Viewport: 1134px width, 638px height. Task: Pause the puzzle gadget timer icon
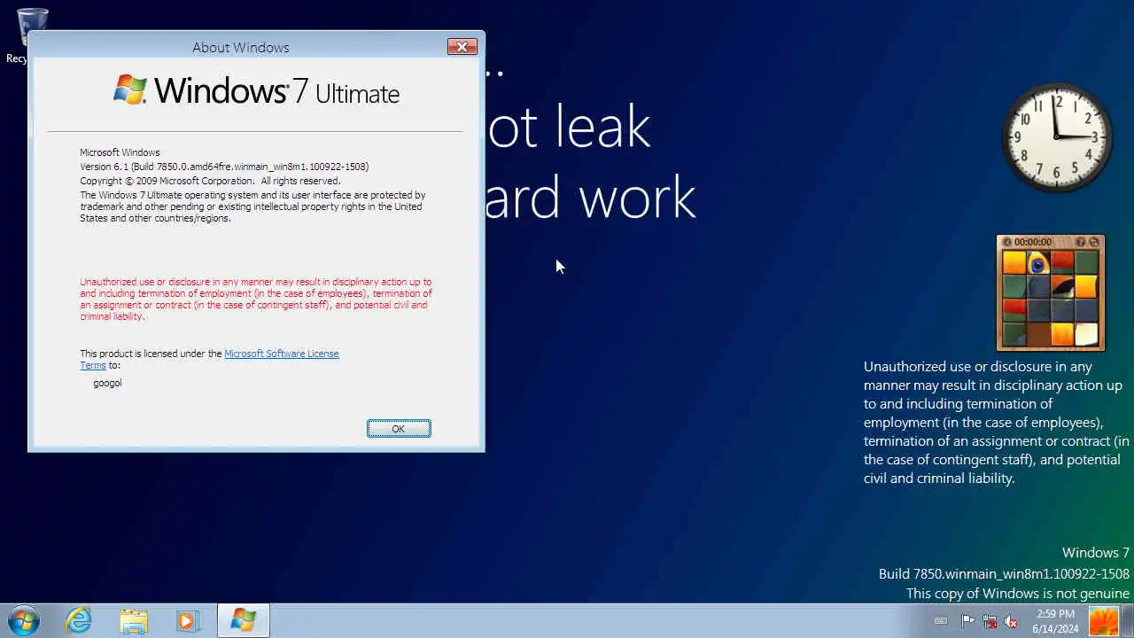pyautogui.click(x=1007, y=242)
